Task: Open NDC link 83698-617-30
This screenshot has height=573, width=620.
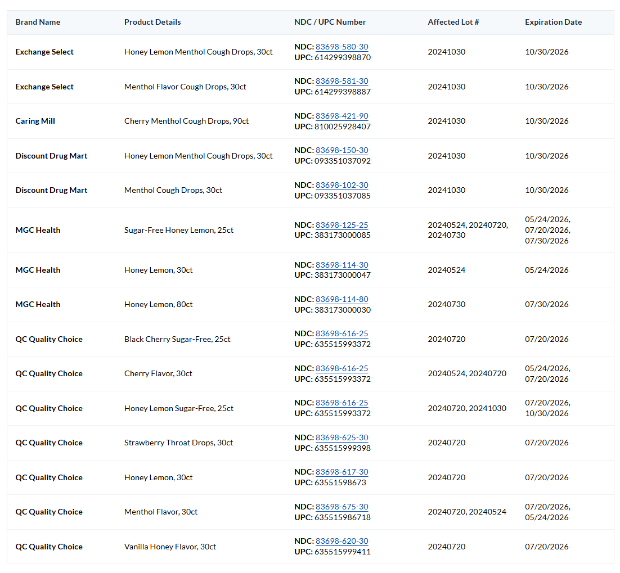Action: coord(342,472)
